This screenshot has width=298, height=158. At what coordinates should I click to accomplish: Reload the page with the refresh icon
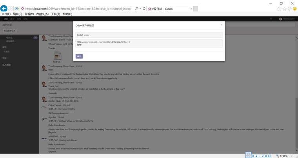point(144,9)
